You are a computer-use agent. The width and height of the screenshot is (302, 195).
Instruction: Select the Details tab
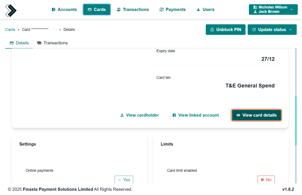click(x=19, y=43)
